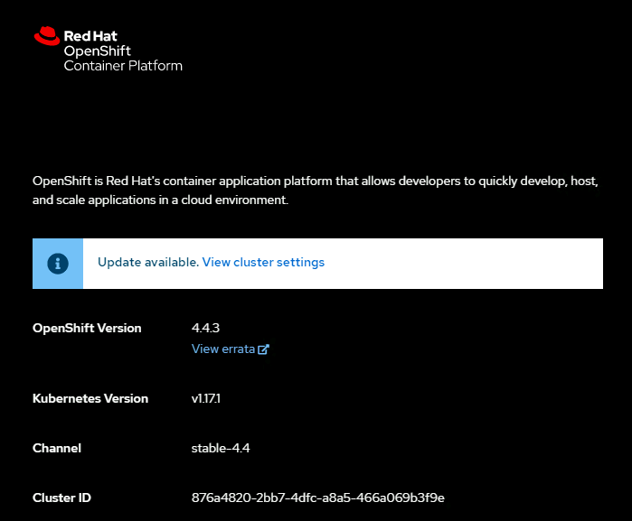Viewport: 632px width, 521px height.
Task: Open the View cluster settings link
Action: [263, 262]
